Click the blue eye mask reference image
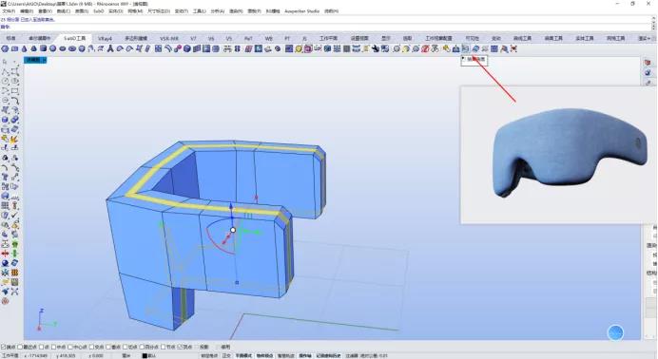Viewport: 658px width, 359px height. [570, 152]
